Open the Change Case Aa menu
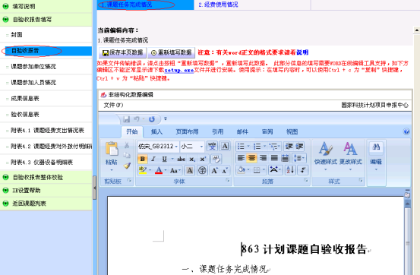 (175, 170)
